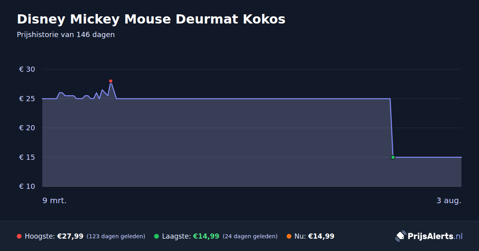This screenshot has width=479, height=251.
Task: Click the Disney Mickey Mouse Deurmat Kokos title
Action: (x=151, y=19)
